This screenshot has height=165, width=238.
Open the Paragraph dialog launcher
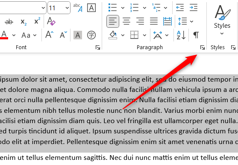coord(203,47)
